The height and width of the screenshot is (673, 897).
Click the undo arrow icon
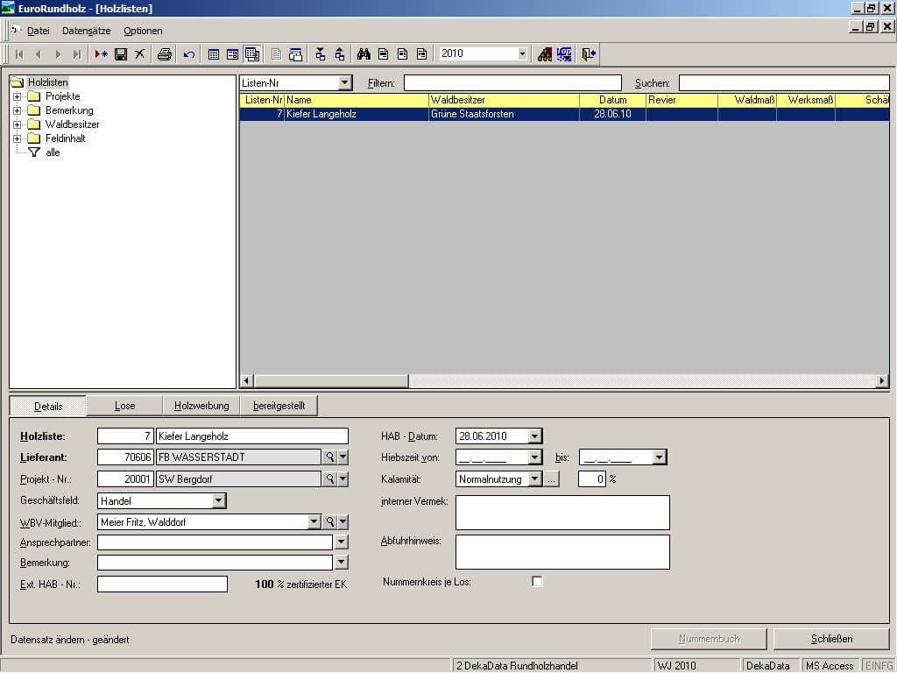pos(189,54)
